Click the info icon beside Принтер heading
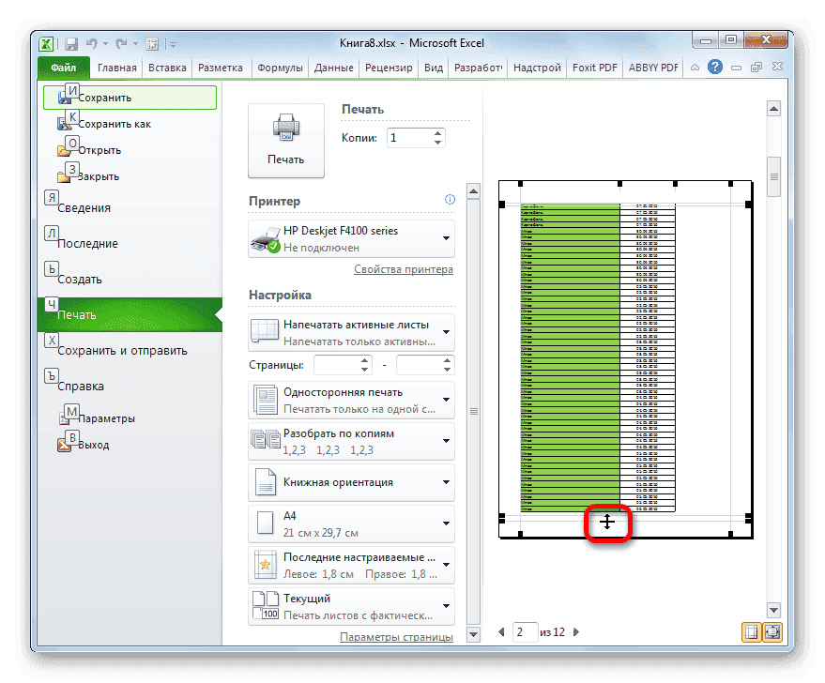 [x=450, y=199]
